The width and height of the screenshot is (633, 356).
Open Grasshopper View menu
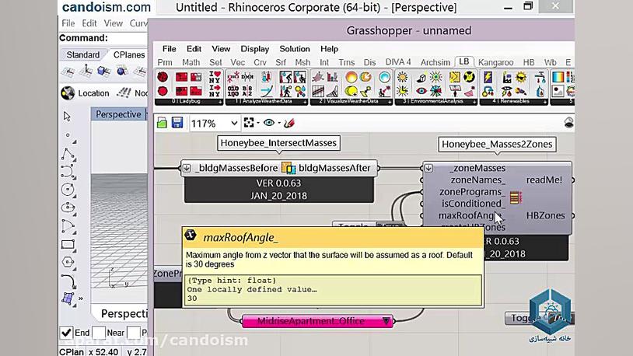(x=221, y=49)
